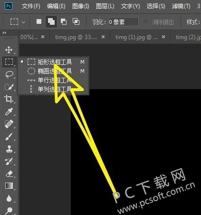Enable the 消除锯齿 anti-alias checkbox
The width and height of the screenshot is (201, 215).
146,21
